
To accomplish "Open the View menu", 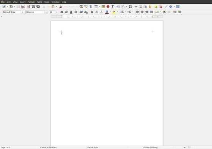I will [x=15, y=2].
